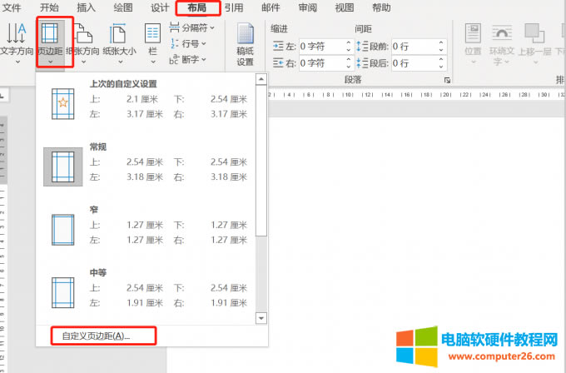
Task: Expand the 行号 line numbers dropdown
Action: coord(192,43)
